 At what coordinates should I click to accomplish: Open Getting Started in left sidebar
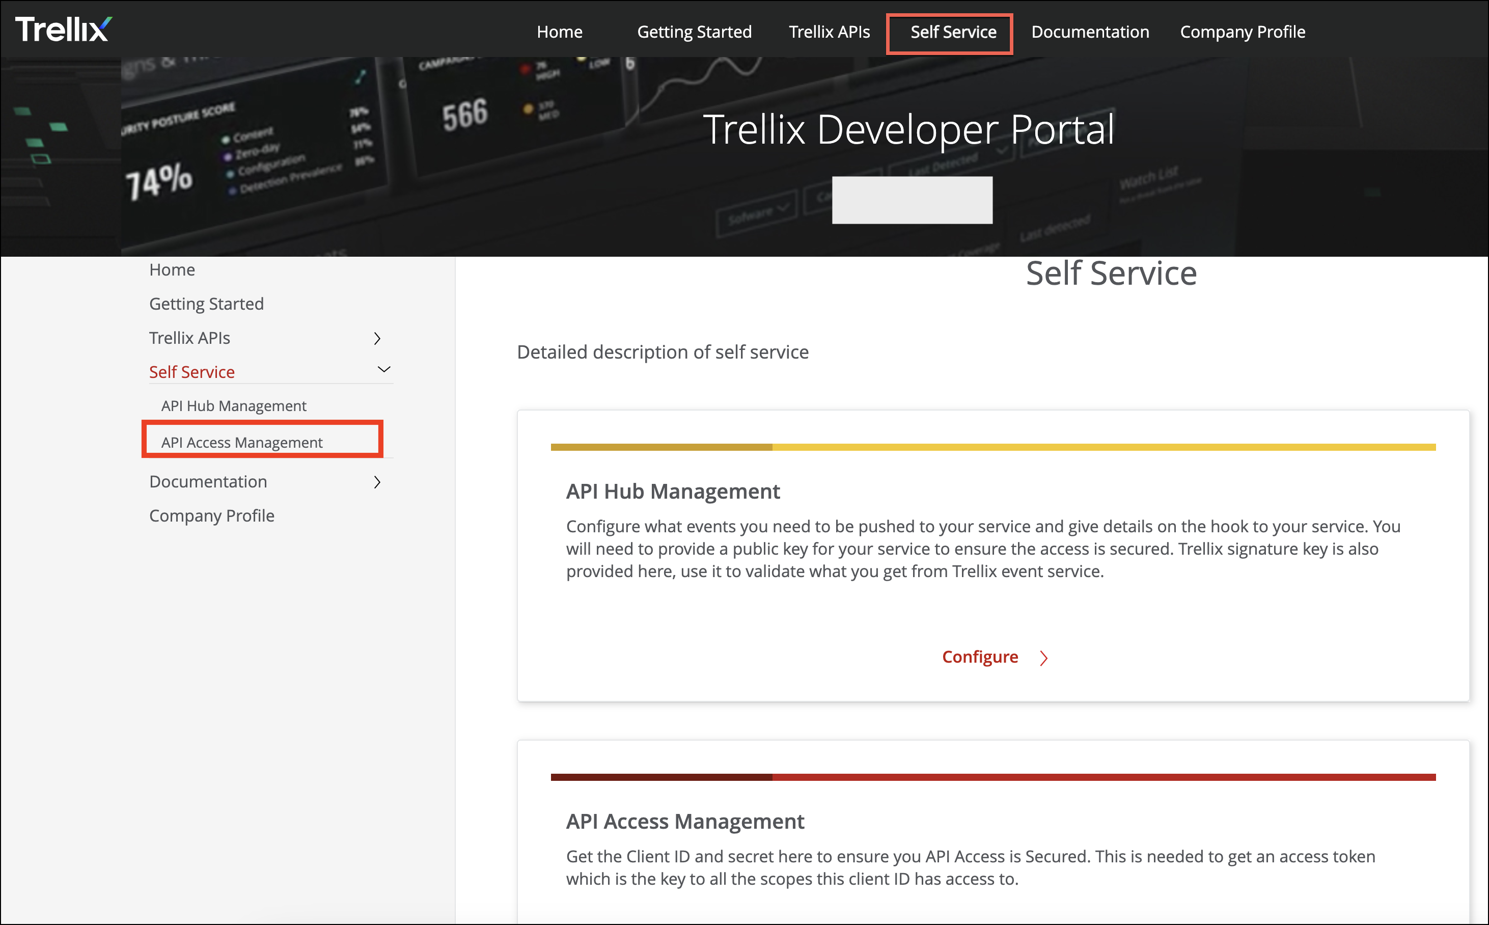pos(206,304)
